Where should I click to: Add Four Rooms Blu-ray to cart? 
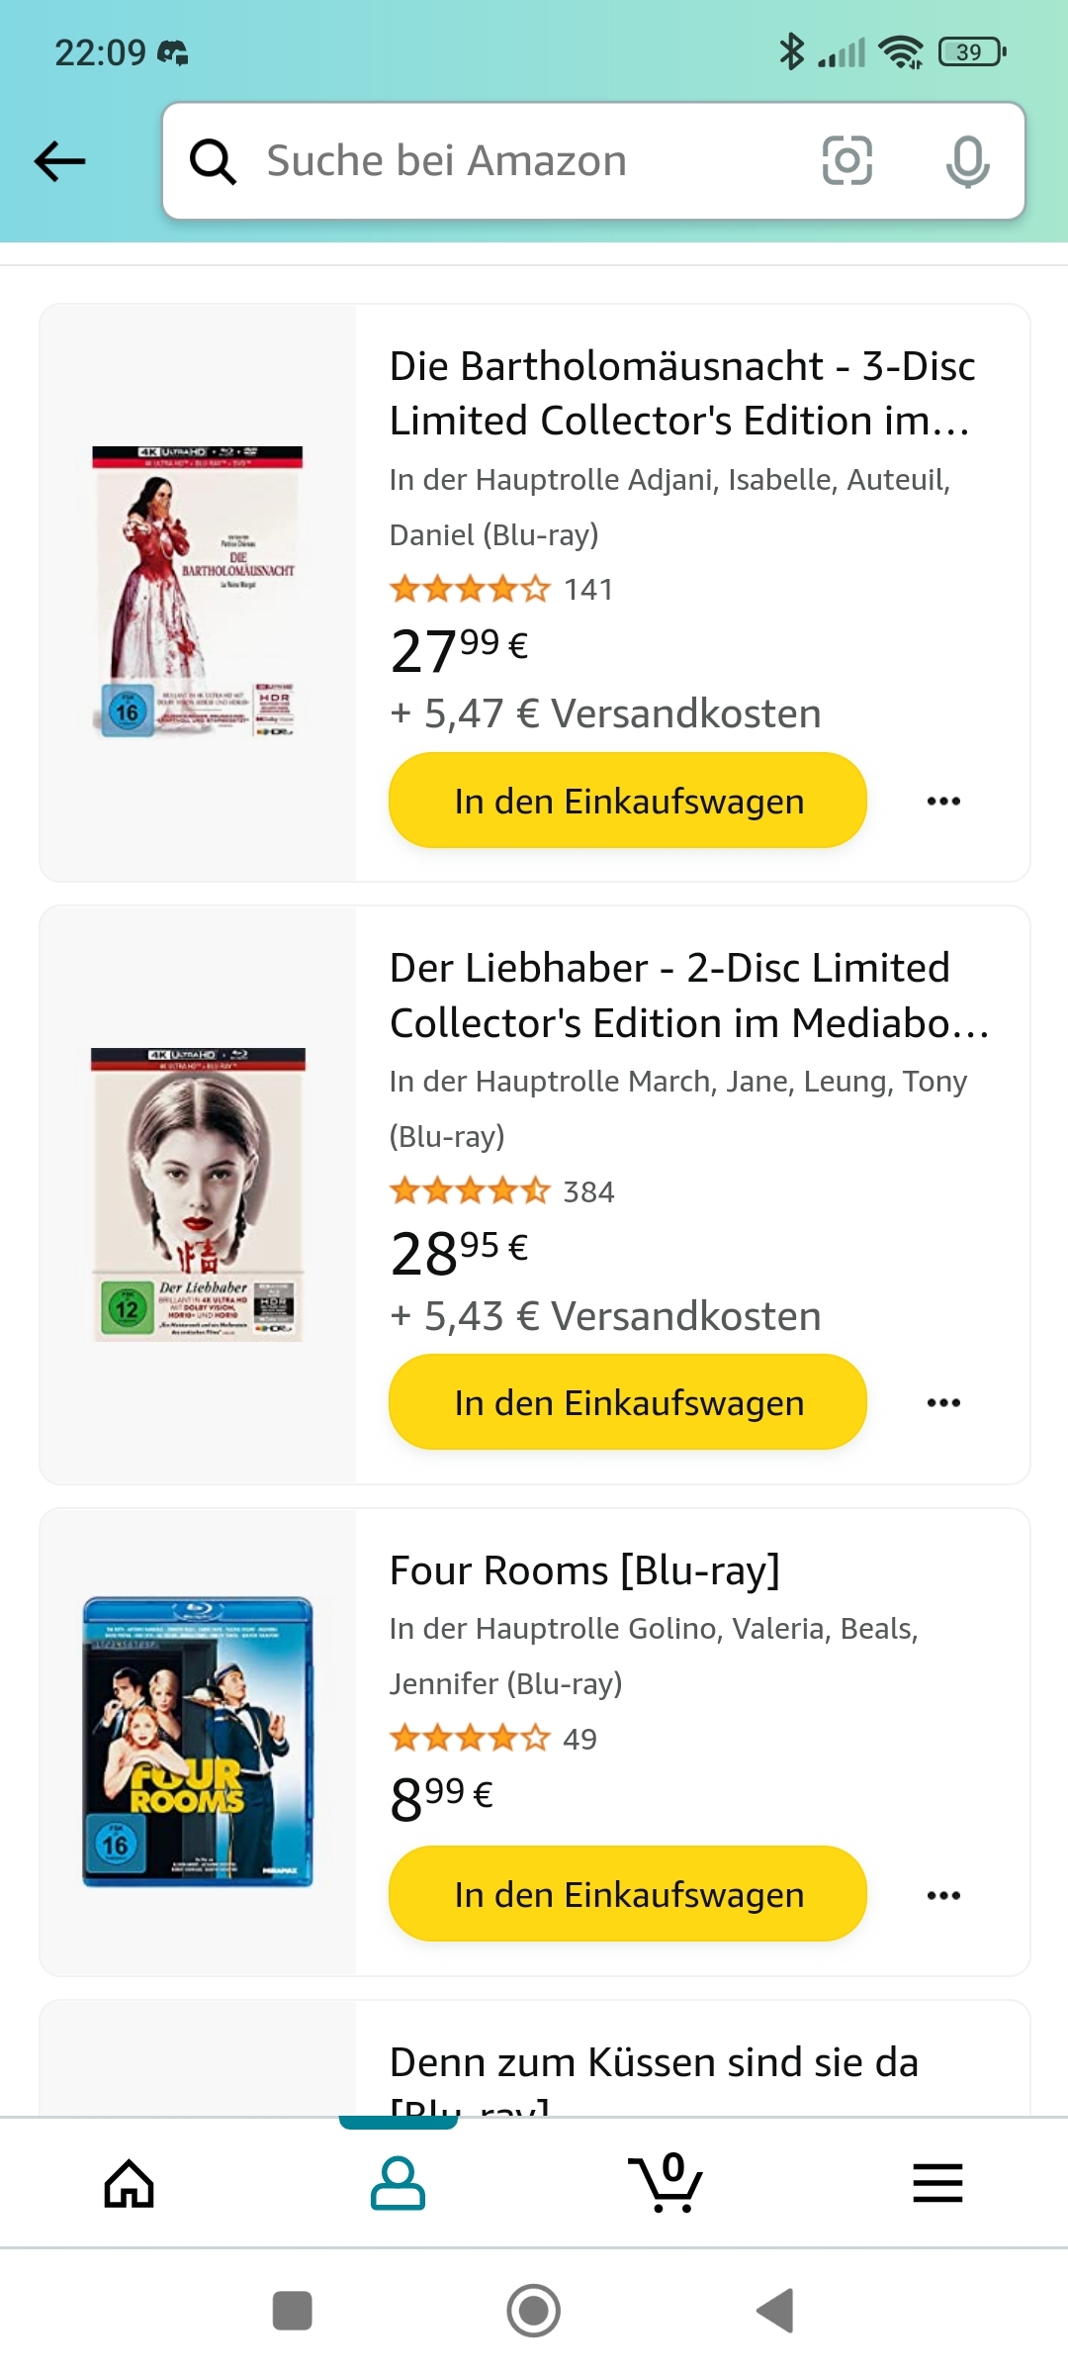pyautogui.click(x=628, y=1894)
